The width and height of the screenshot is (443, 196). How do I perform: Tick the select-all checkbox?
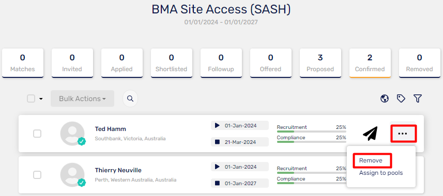point(31,99)
